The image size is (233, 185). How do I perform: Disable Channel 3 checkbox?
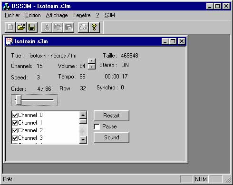click(15, 138)
